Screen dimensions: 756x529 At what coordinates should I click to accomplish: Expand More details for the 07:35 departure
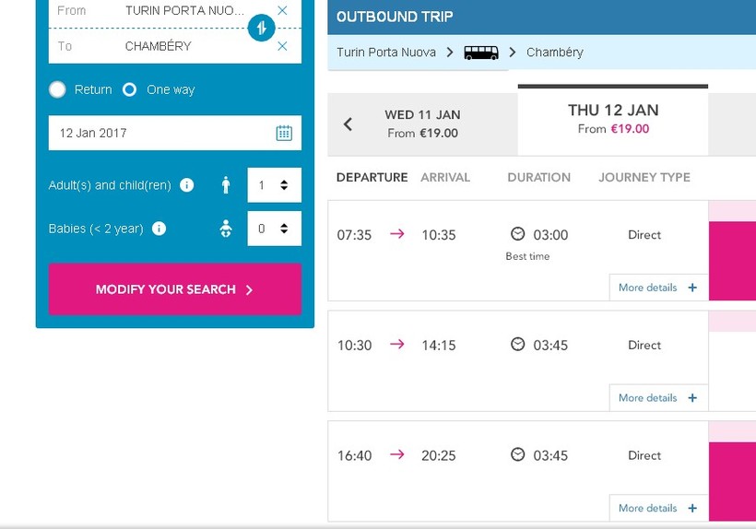[657, 288]
